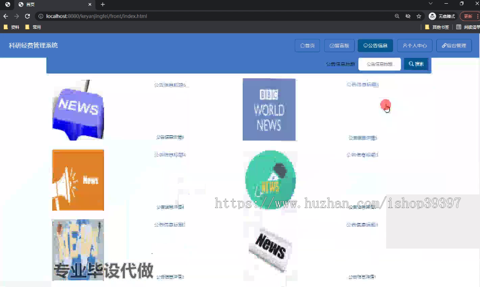The height and width of the screenshot is (287, 480).
Task: Click the detail text 公告信息详情5
Action: coord(363,138)
